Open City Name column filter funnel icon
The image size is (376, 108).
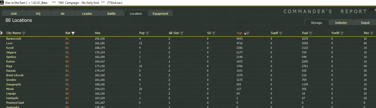[x=24, y=33]
